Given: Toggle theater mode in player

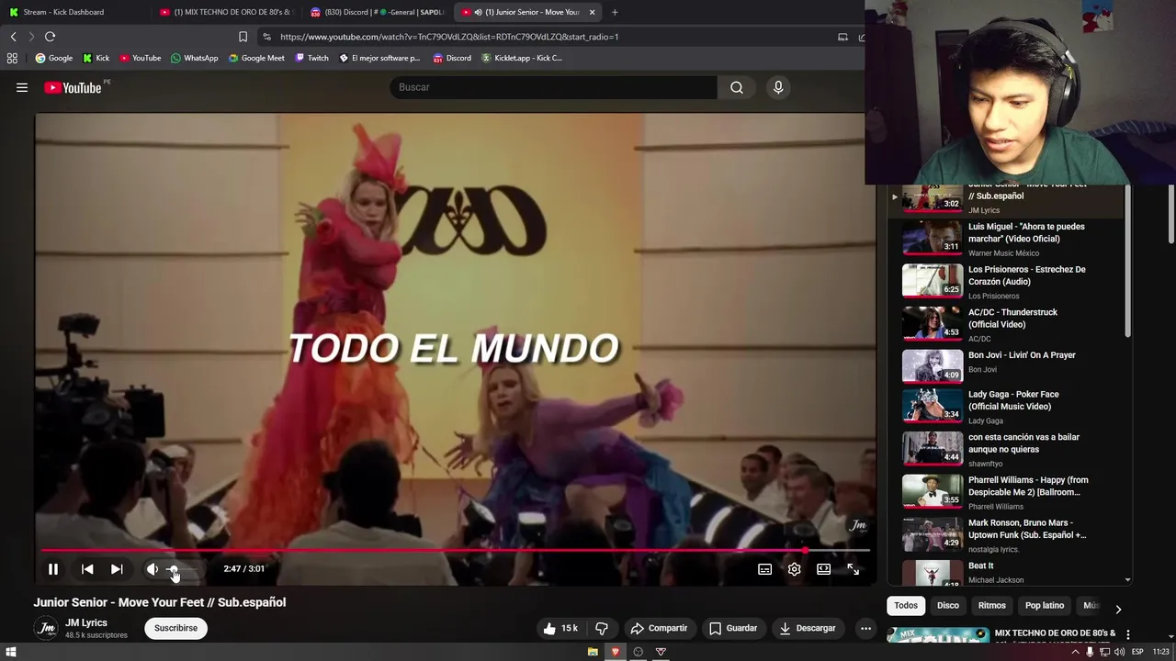Looking at the screenshot, I should point(823,569).
